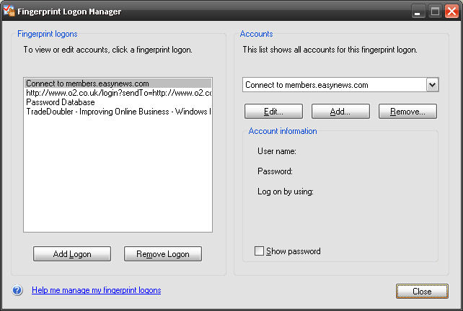The image size is (463, 311).
Task: Click the Fingerprint Logon Manager title bar icon
Action: [x=9, y=11]
